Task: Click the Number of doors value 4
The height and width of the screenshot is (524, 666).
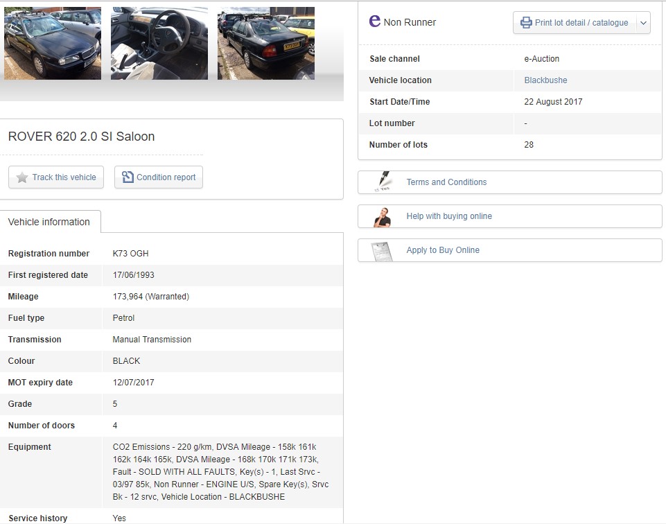Action: click(114, 426)
